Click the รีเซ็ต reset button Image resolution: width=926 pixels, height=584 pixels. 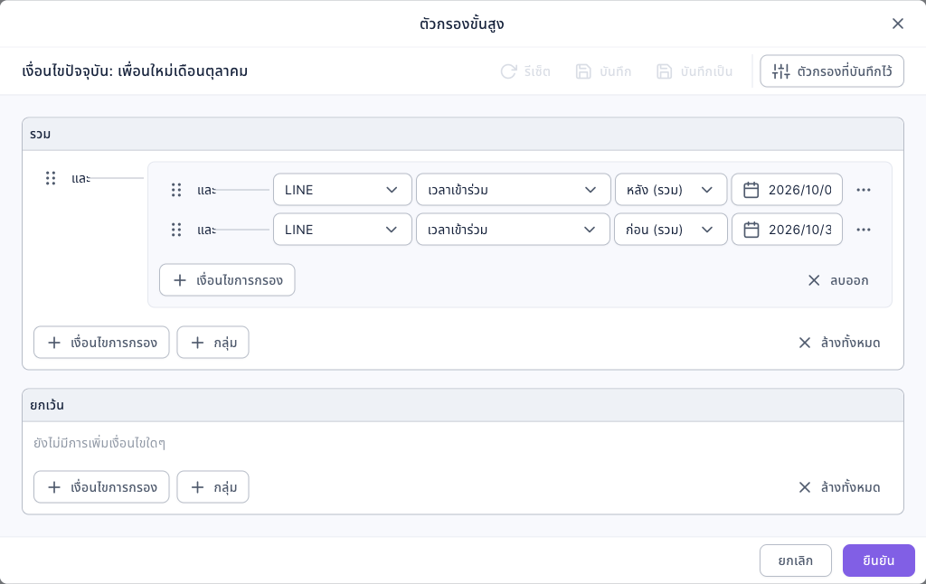point(525,71)
